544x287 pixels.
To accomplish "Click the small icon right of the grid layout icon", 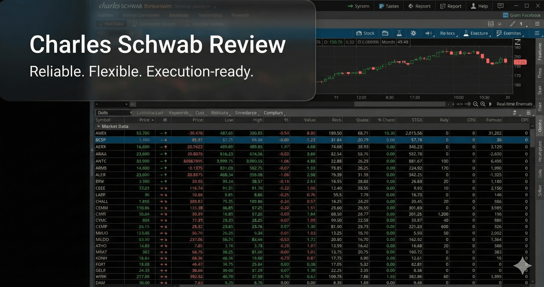I will click(500, 24).
